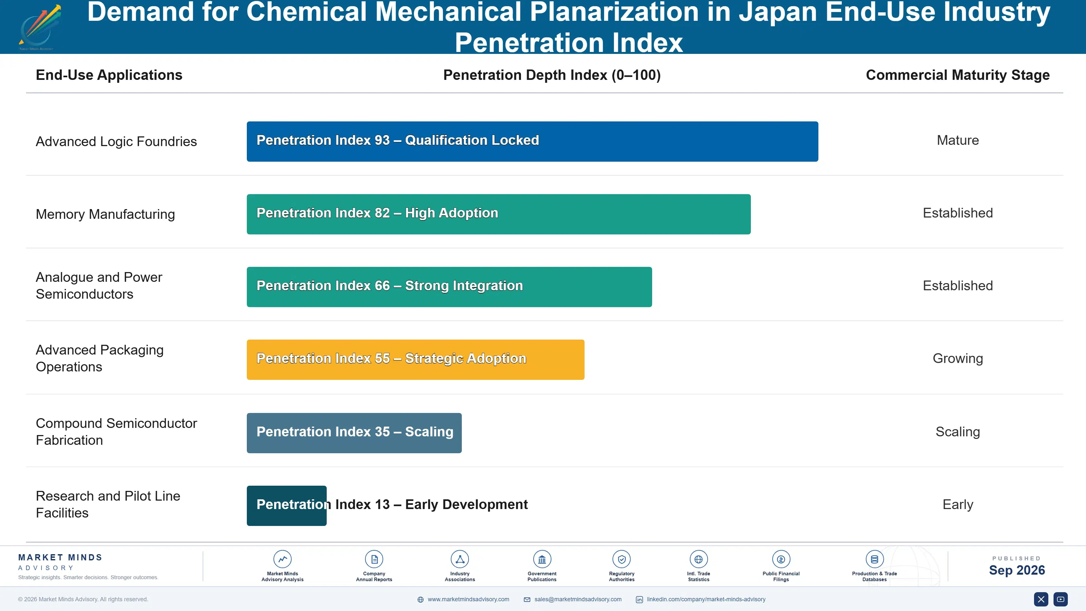Click the Penetration Index 35 Scaling bar
This screenshot has width=1086, height=611.
pyautogui.click(x=354, y=433)
